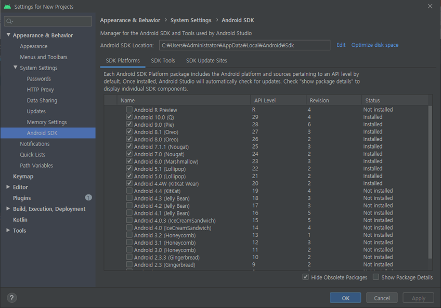441x308 pixels.
Task: Switch to SDK Platforms tab
Action: [x=123, y=61]
